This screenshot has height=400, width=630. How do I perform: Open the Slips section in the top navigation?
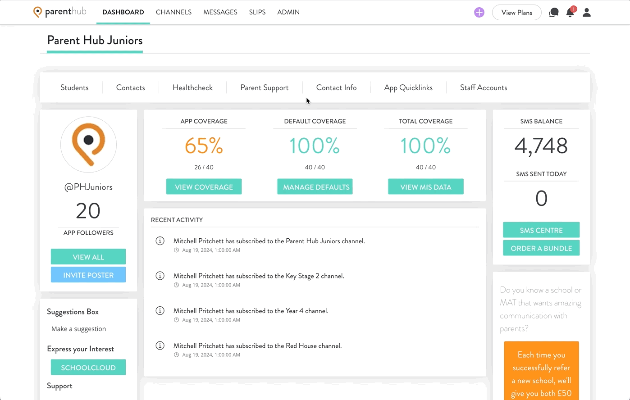257,12
